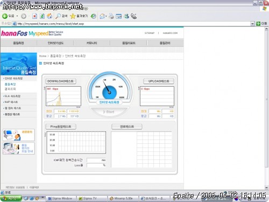Screen dimensions: 269x202
Task: Click the vertical scrollbar up arrow
Action: [266, 29]
